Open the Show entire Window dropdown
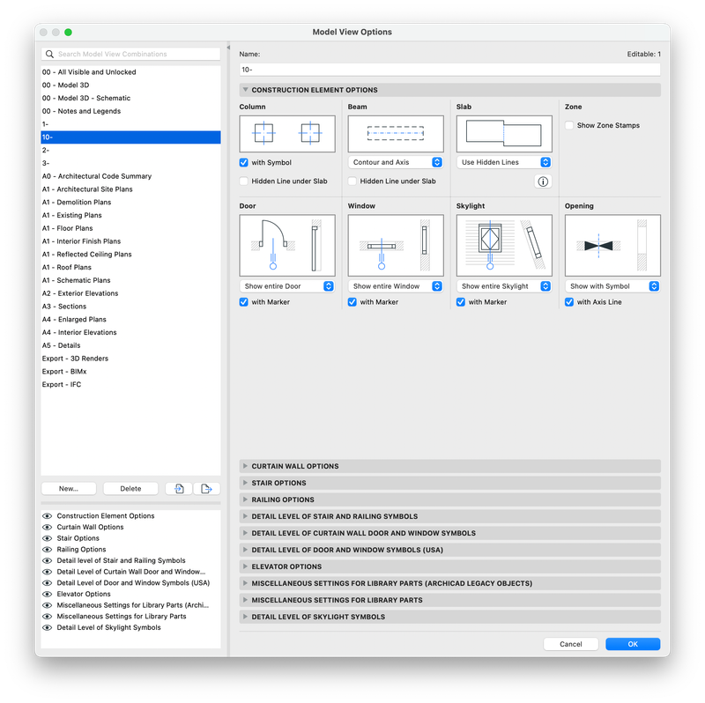The image size is (705, 703). [x=396, y=286]
